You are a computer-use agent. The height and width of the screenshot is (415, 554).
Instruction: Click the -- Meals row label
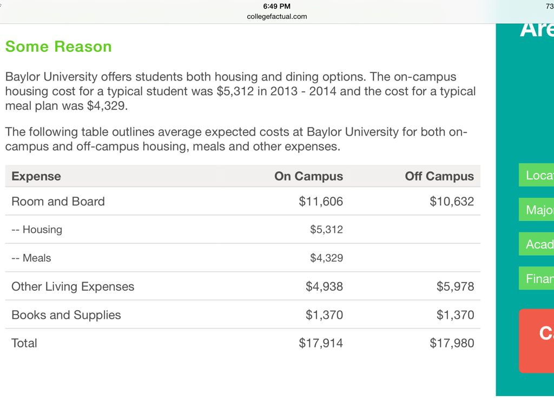coord(31,258)
